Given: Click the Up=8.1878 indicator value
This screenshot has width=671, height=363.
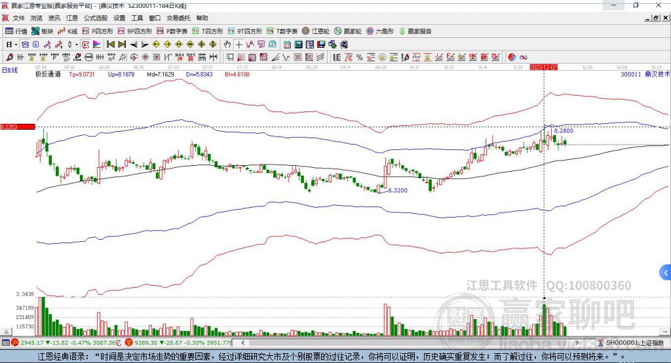Looking at the screenshot, I should [x=121, y=75].
